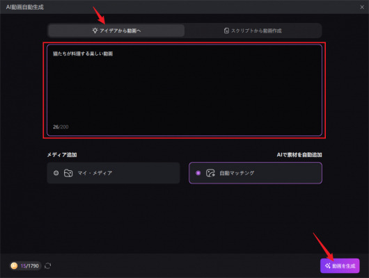Click the 15/1790 credits counter
369x278 pixels.
point(30,265)
